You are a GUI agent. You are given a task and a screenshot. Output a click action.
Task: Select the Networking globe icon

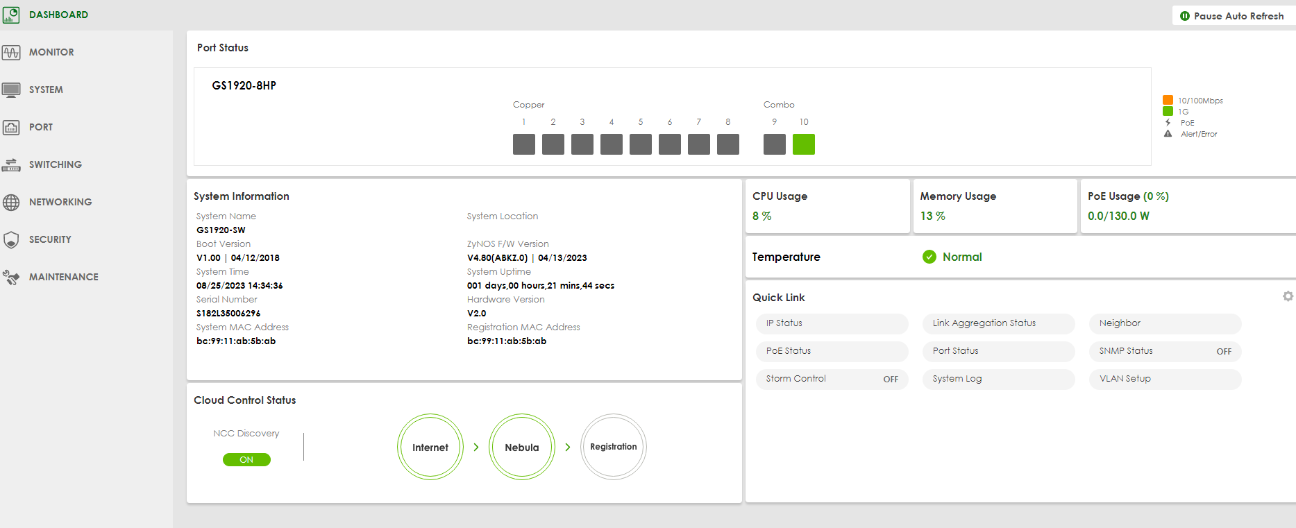tap(11, 202)
